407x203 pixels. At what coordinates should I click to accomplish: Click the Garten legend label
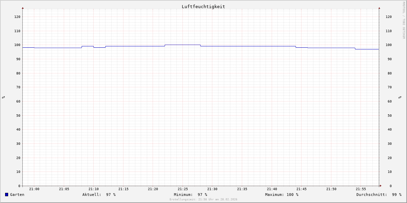click(17, 195)
